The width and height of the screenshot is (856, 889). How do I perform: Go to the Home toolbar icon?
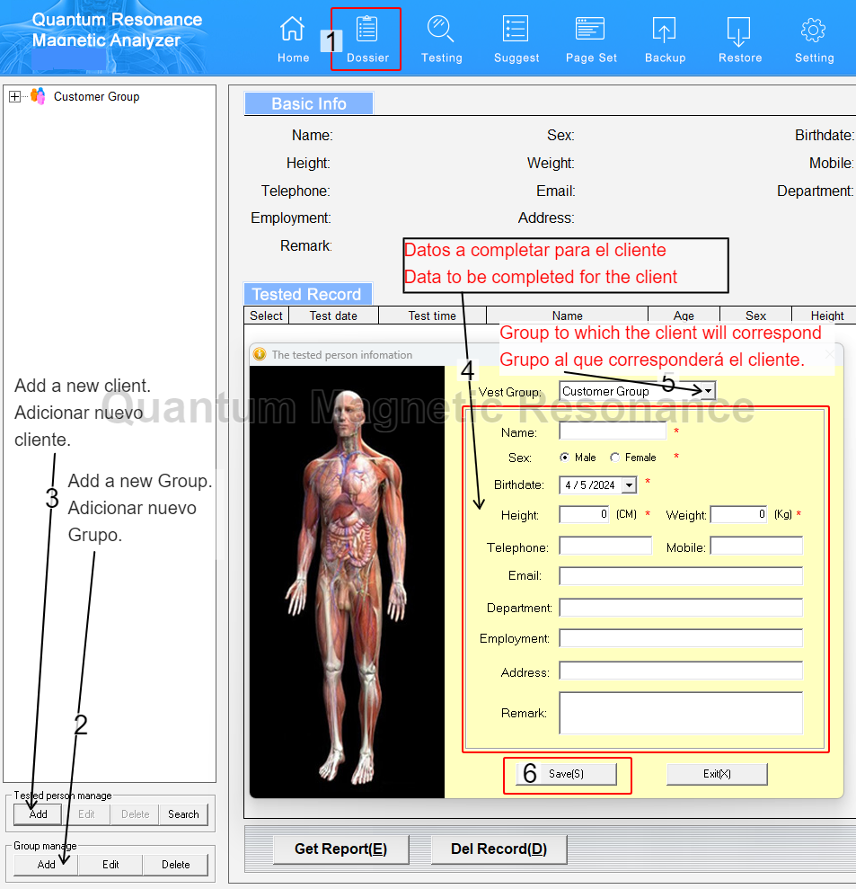pyautogui.click(x=293, y=39)
